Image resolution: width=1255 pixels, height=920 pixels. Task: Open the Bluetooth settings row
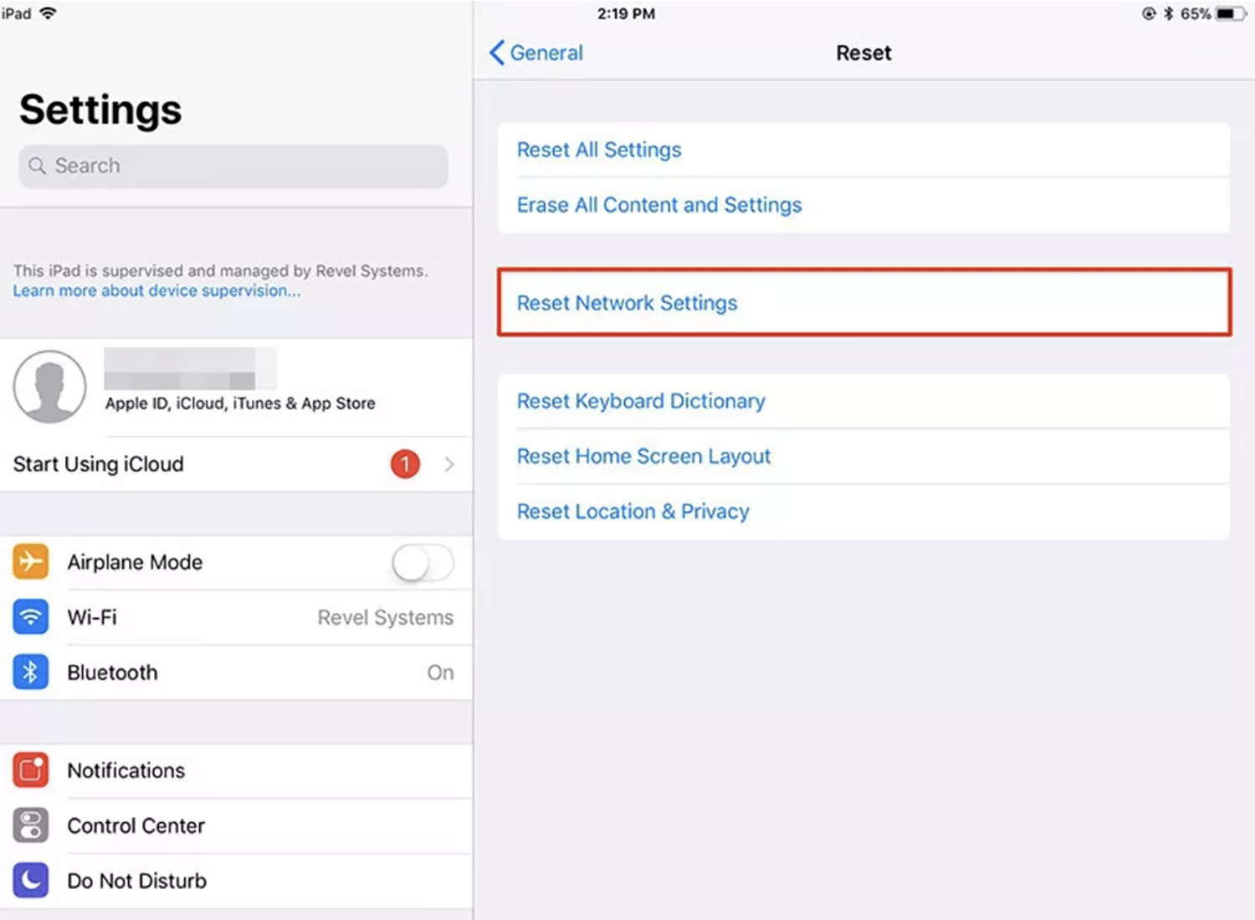coord(236,672)
